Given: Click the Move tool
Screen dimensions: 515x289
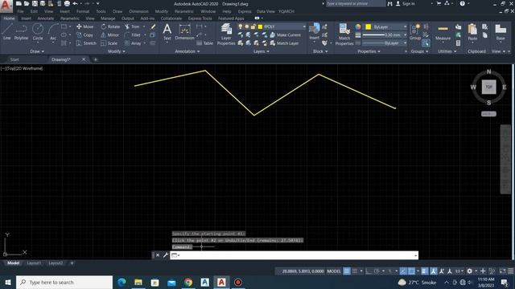Looking at the screenshot, I should coord(84,26).
